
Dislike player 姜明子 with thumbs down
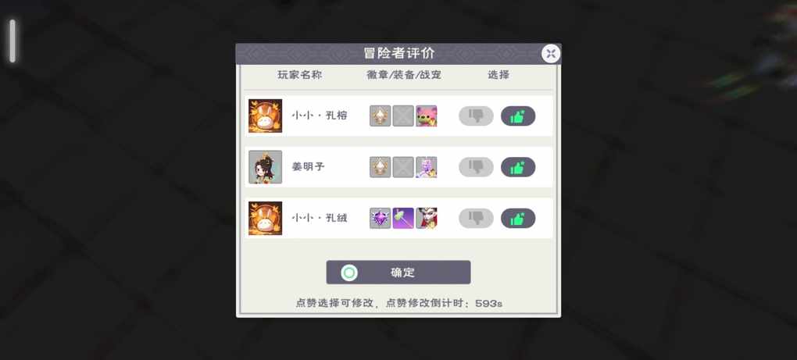[476, 167]
